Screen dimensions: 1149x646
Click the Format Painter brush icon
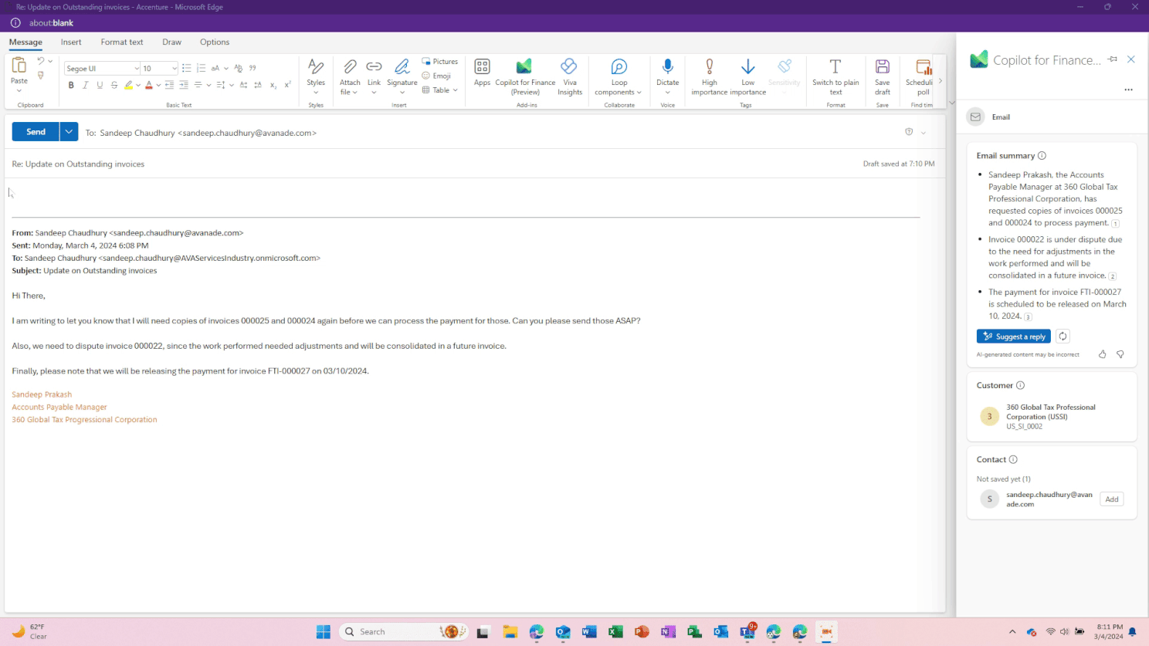coord(41,76)
